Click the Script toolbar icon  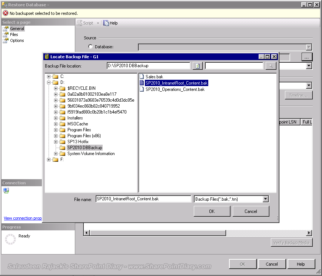(79, 23)
